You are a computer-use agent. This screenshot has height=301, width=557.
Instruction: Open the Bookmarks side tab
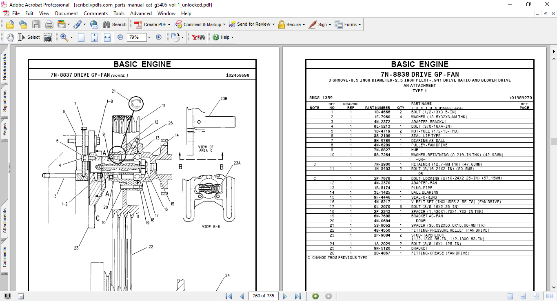[x=4, y=67]
